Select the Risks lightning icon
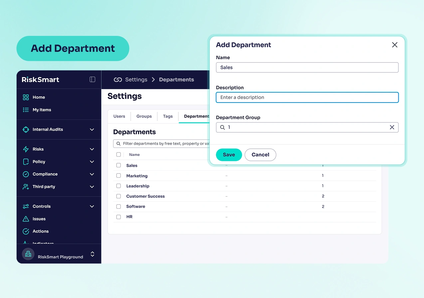This screenshot has height=298, width=424. point(26,149)
